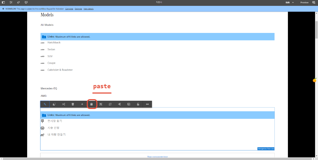The image size is (318, 160).
Task: Select the Hatchback link
Action: click(54, 43)
